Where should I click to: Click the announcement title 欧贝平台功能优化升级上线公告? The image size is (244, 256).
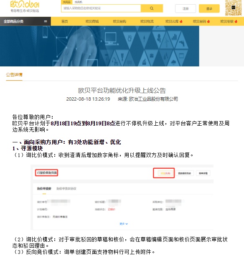(x=122, y=91)
